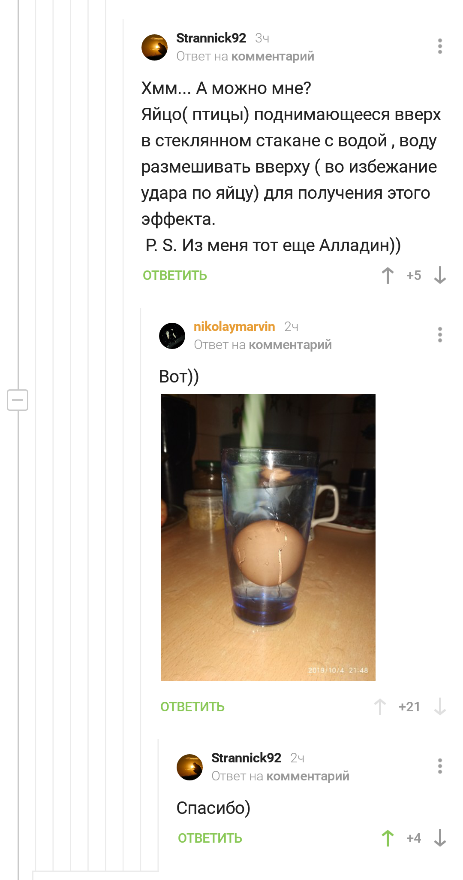The image size is (463, 880).
Task: Downvote the comment rated +21
Action: point(440,707)
